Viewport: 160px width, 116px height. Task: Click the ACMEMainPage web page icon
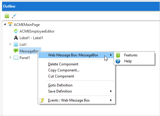coord(10,24)
